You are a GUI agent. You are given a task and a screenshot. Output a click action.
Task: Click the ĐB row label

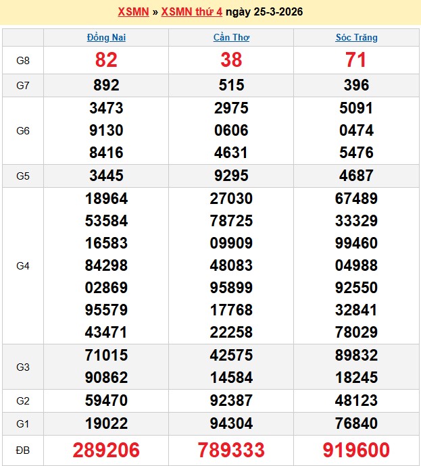point(23,450)
